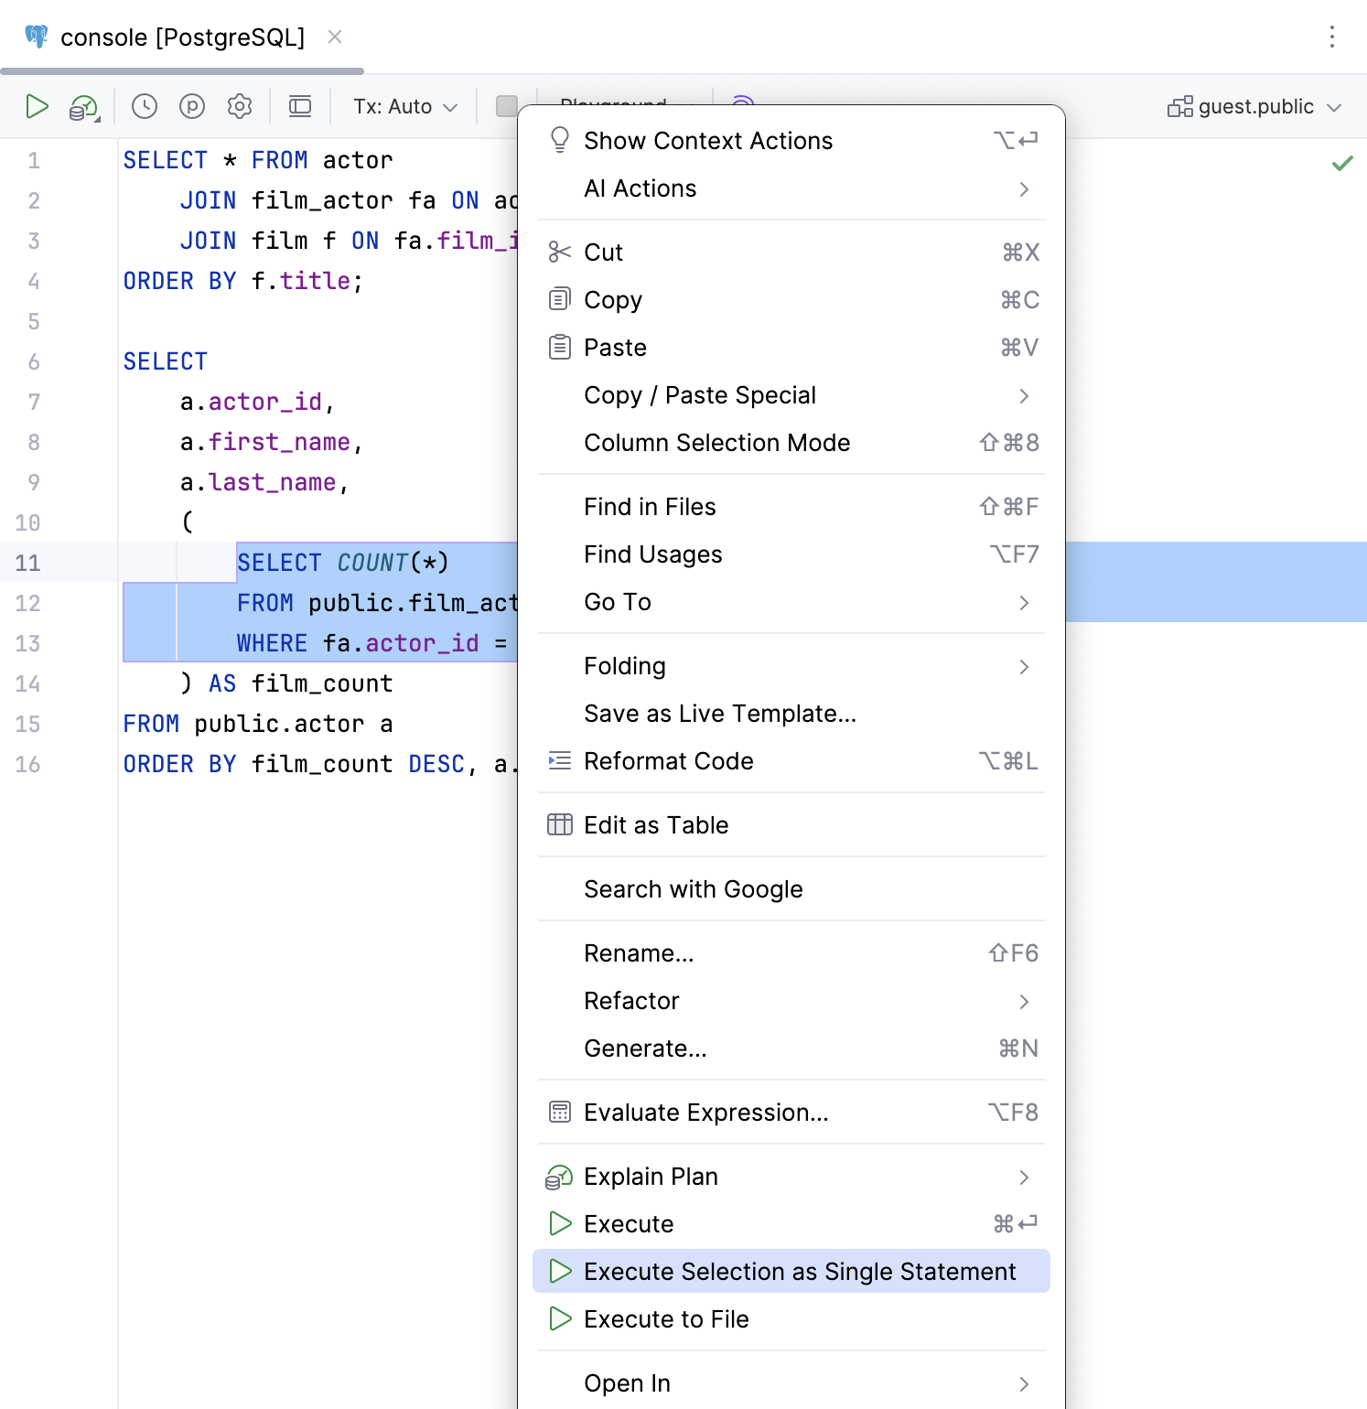The width and height of the screenshot is (1367, 1409).
Task: Open console settings with the gear icon
Action: (239, 106)
